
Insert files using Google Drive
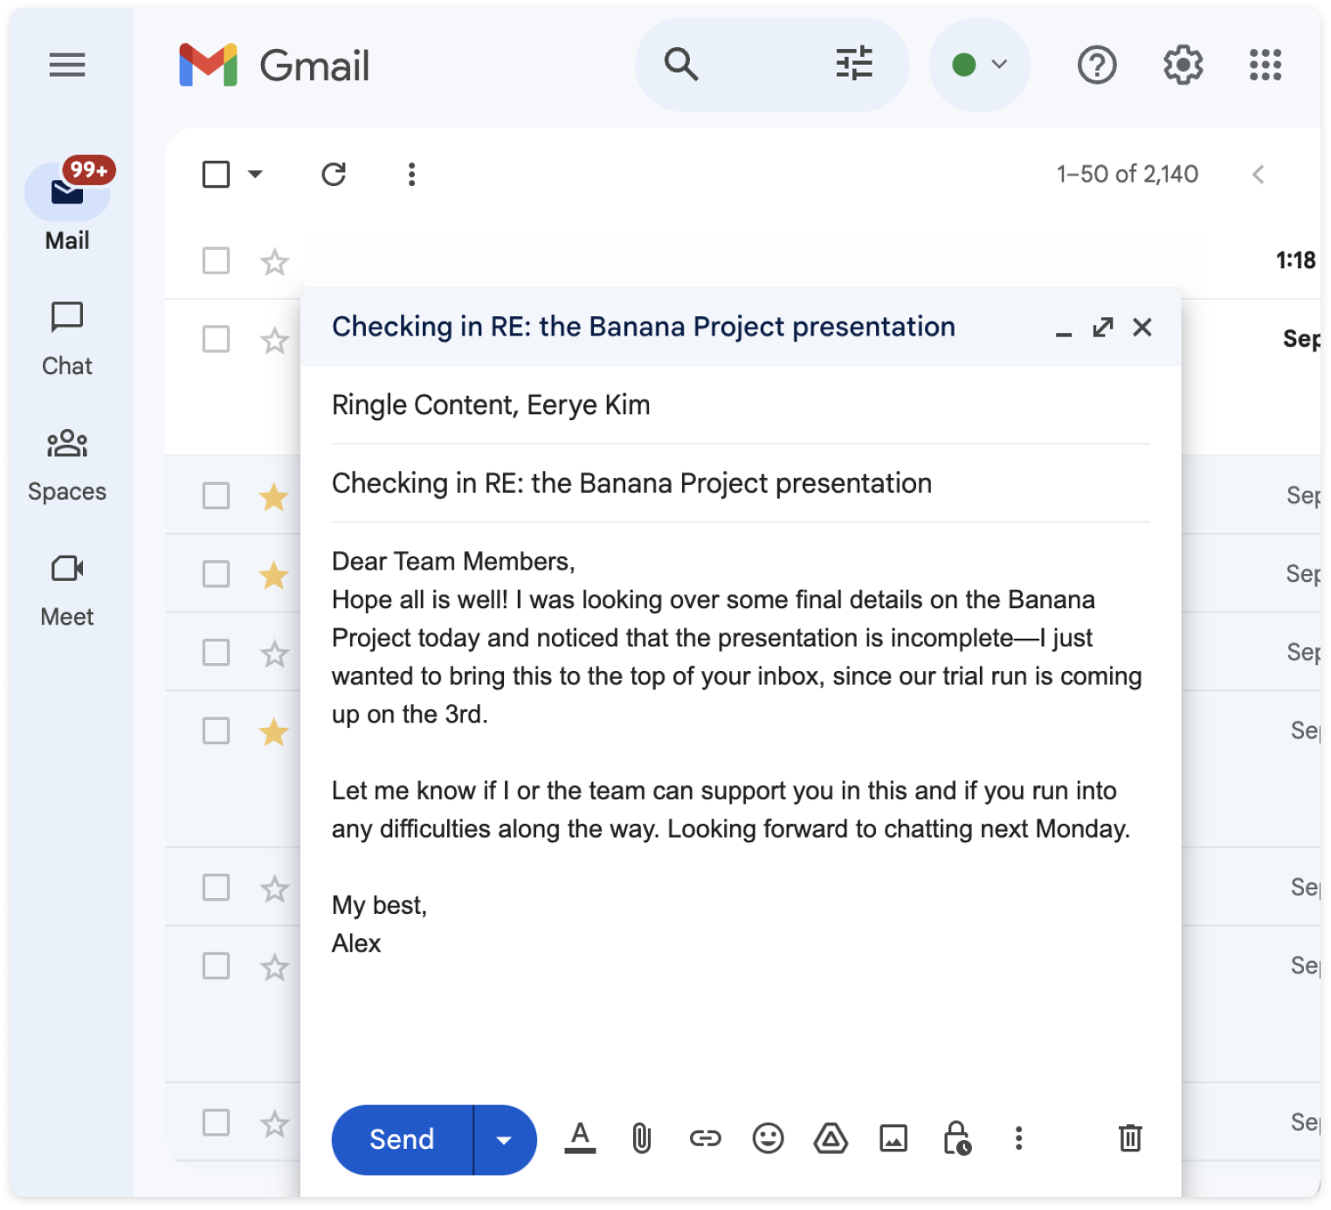point(831,1138)
